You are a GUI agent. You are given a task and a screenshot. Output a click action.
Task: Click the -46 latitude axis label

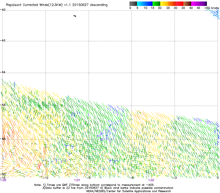click(3, 105)
